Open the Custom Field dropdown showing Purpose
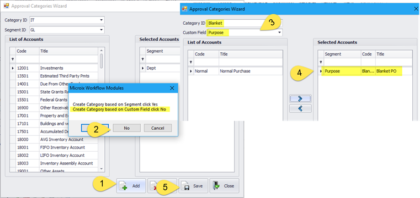This screenshot has height=198, width=420. [279, 32]
